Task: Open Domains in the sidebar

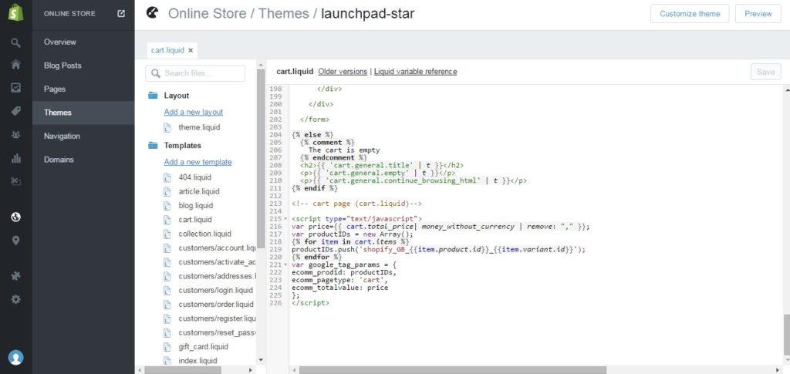Action: (59, 160)
